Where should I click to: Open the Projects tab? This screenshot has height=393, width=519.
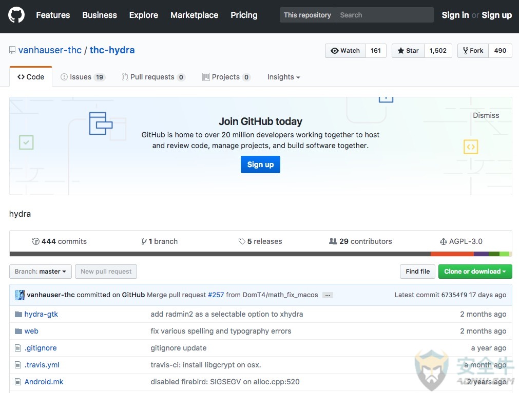[x=226, y=77]
